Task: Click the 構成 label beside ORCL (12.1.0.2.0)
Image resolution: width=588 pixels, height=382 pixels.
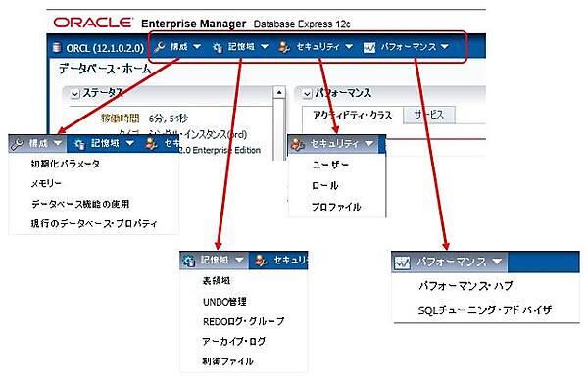Action: pos(179,47)
